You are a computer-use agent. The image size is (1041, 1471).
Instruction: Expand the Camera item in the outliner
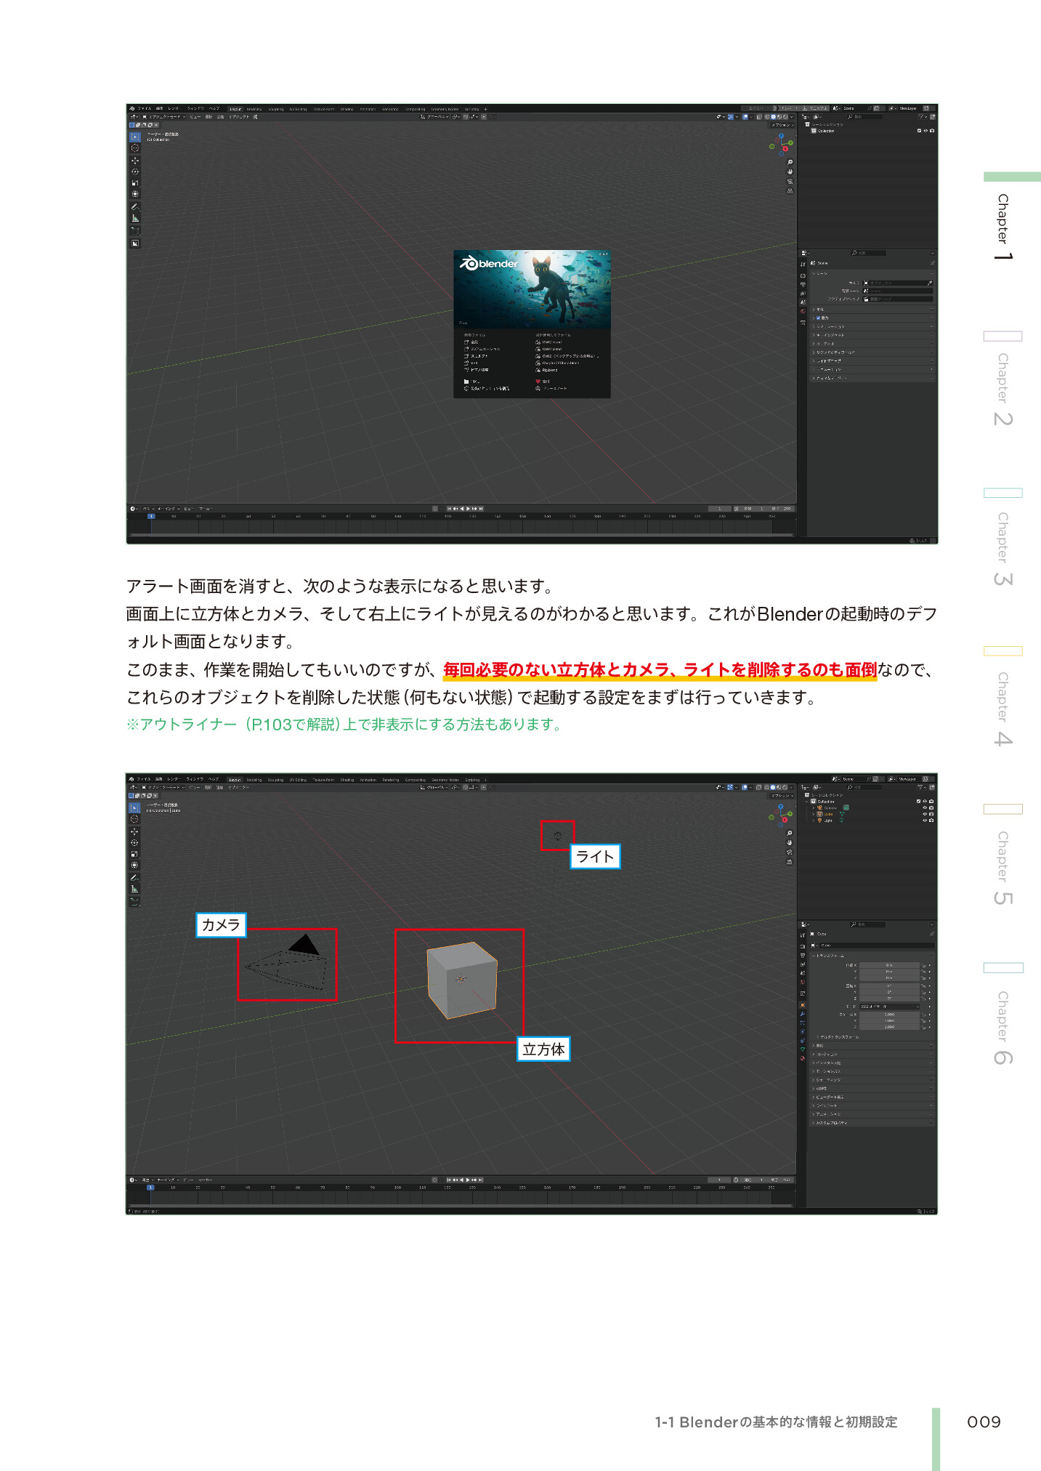[814, 807]
